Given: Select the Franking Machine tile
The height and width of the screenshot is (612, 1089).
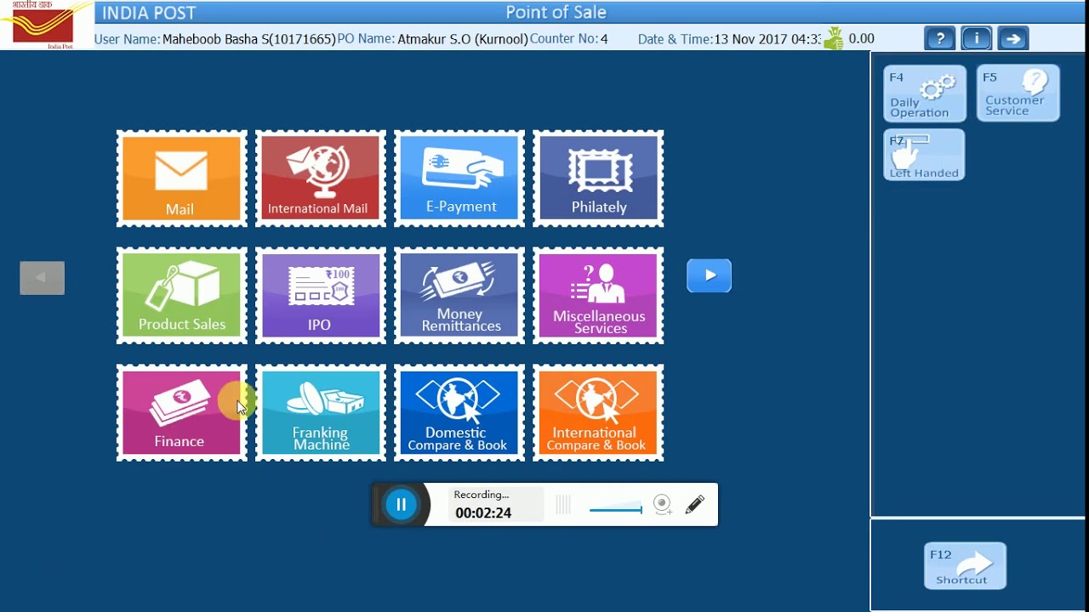Looking at the screenshot, I should coord(320,413).
